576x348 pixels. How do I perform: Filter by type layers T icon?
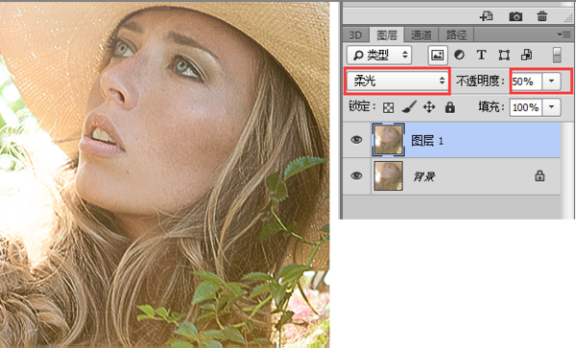click(x=481, y=55)
